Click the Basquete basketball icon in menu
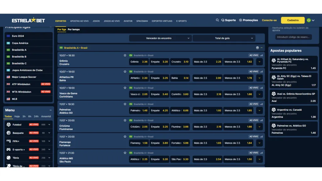The height and width of the screenshot is (181, 322). pos(8,133)
